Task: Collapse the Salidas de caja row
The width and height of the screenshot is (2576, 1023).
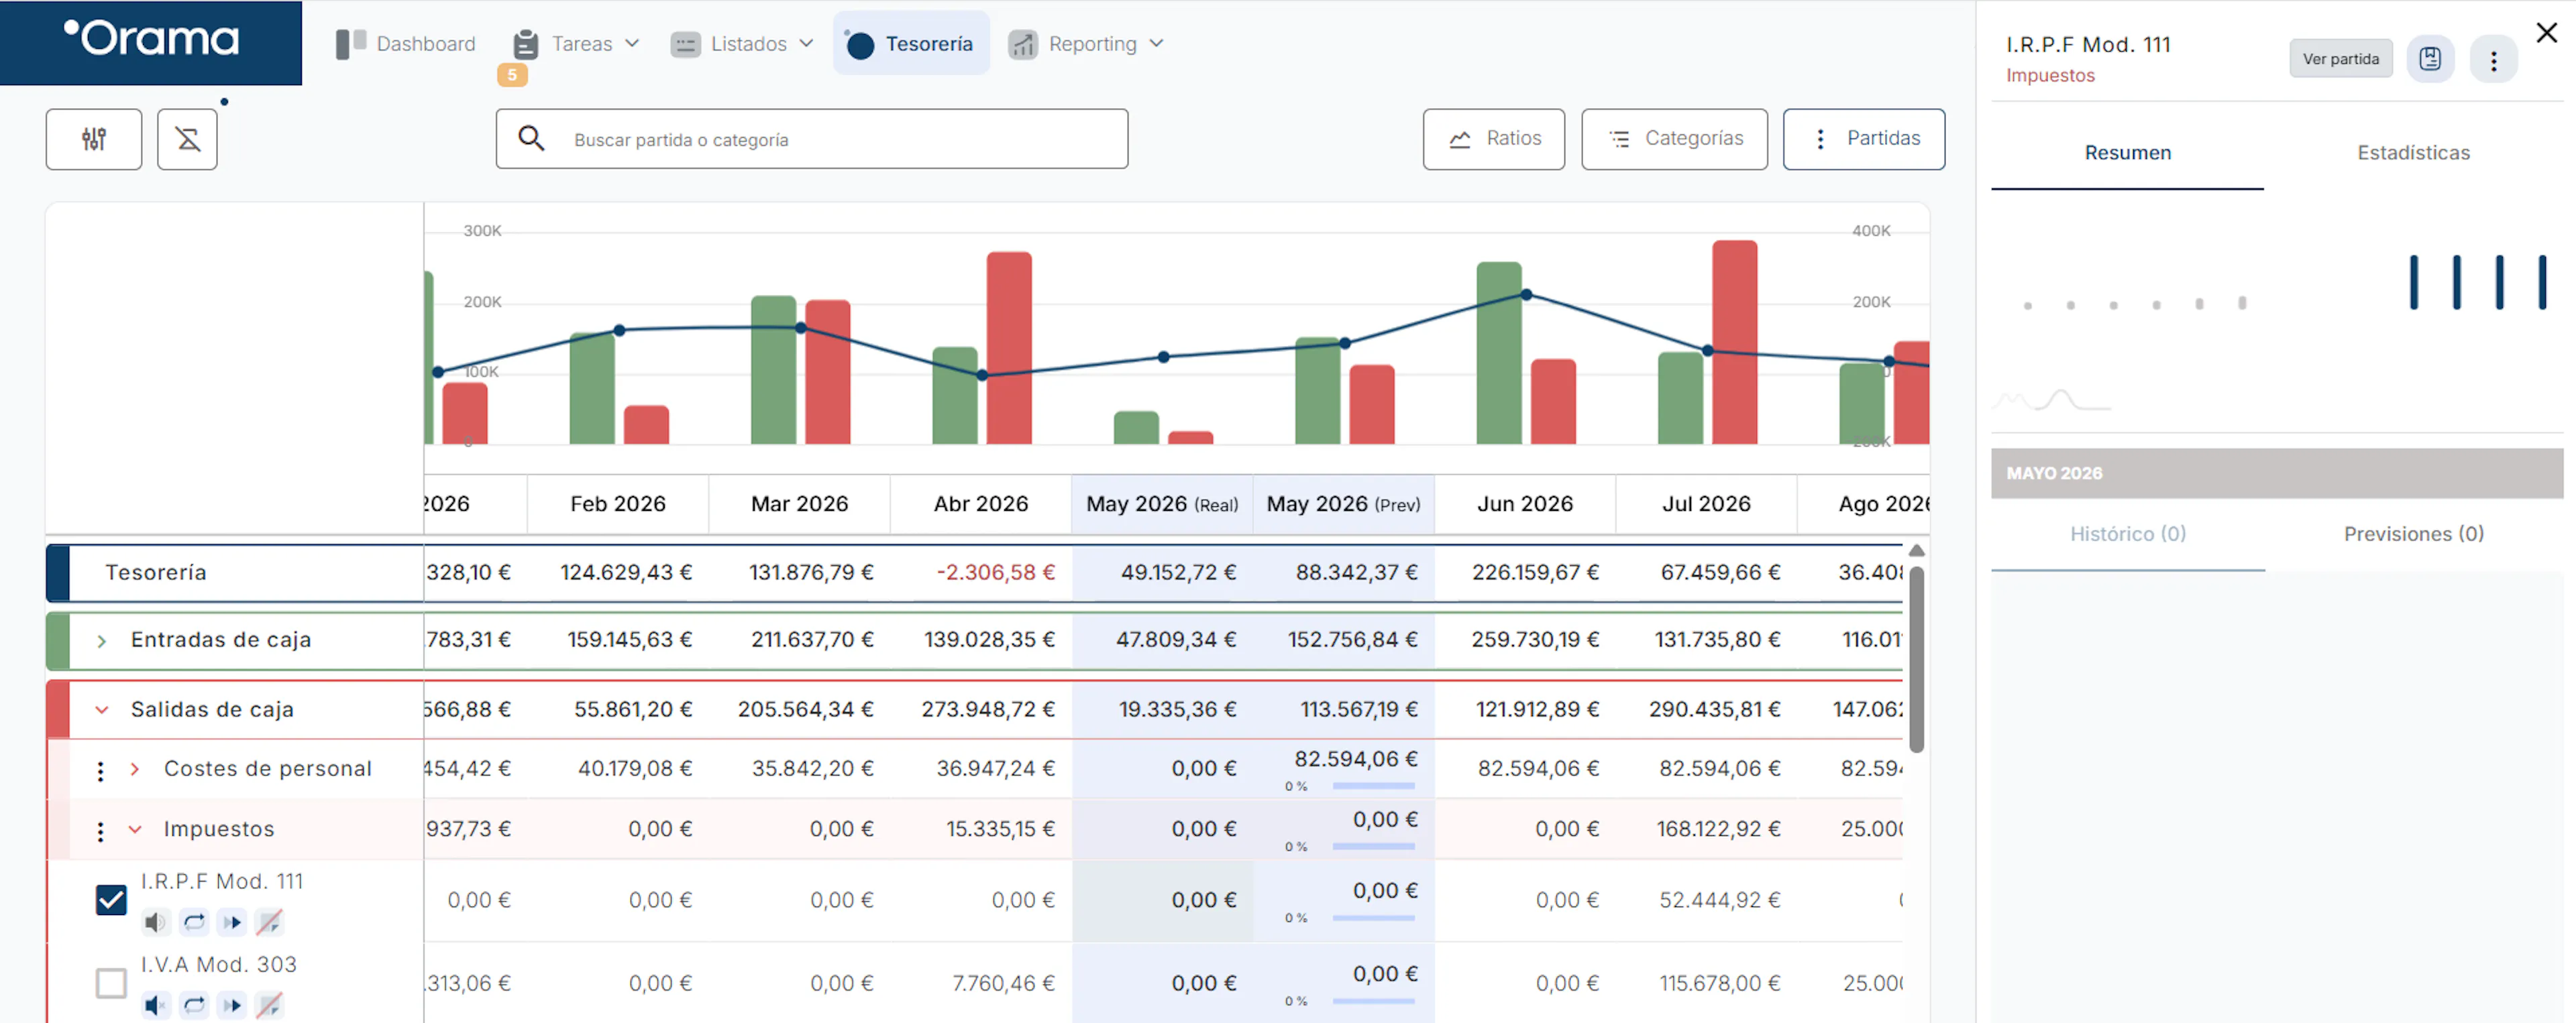Action: (x=101, y=711)
